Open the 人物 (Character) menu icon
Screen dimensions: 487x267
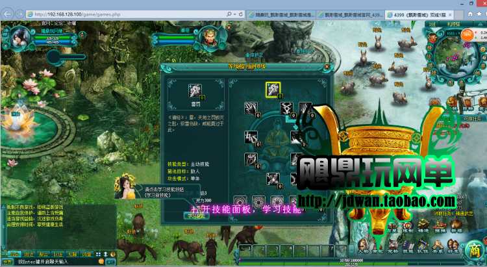click(364, 246)
